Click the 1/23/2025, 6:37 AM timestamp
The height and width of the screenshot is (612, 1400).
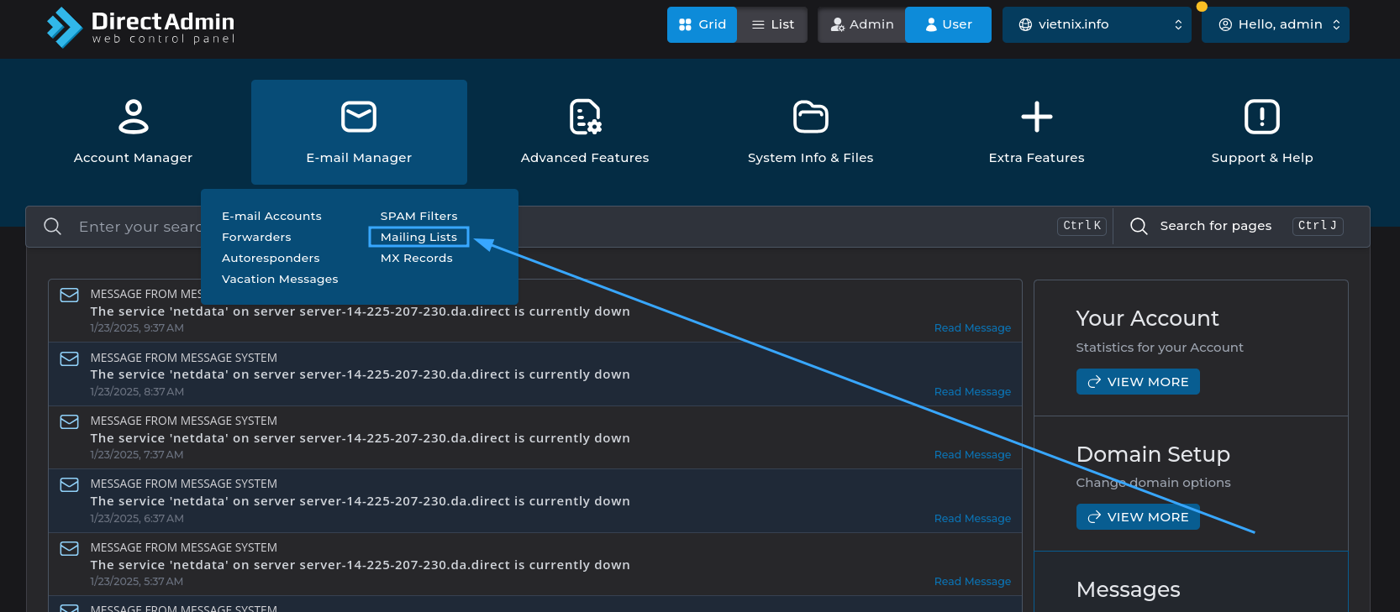137,519
